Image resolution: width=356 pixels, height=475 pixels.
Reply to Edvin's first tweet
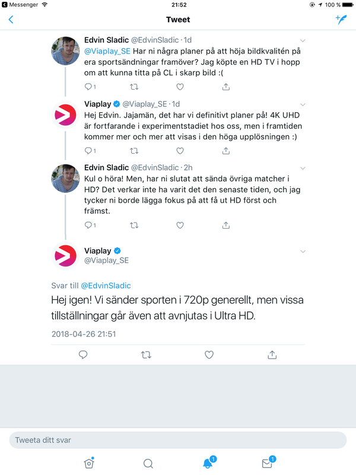90,87
